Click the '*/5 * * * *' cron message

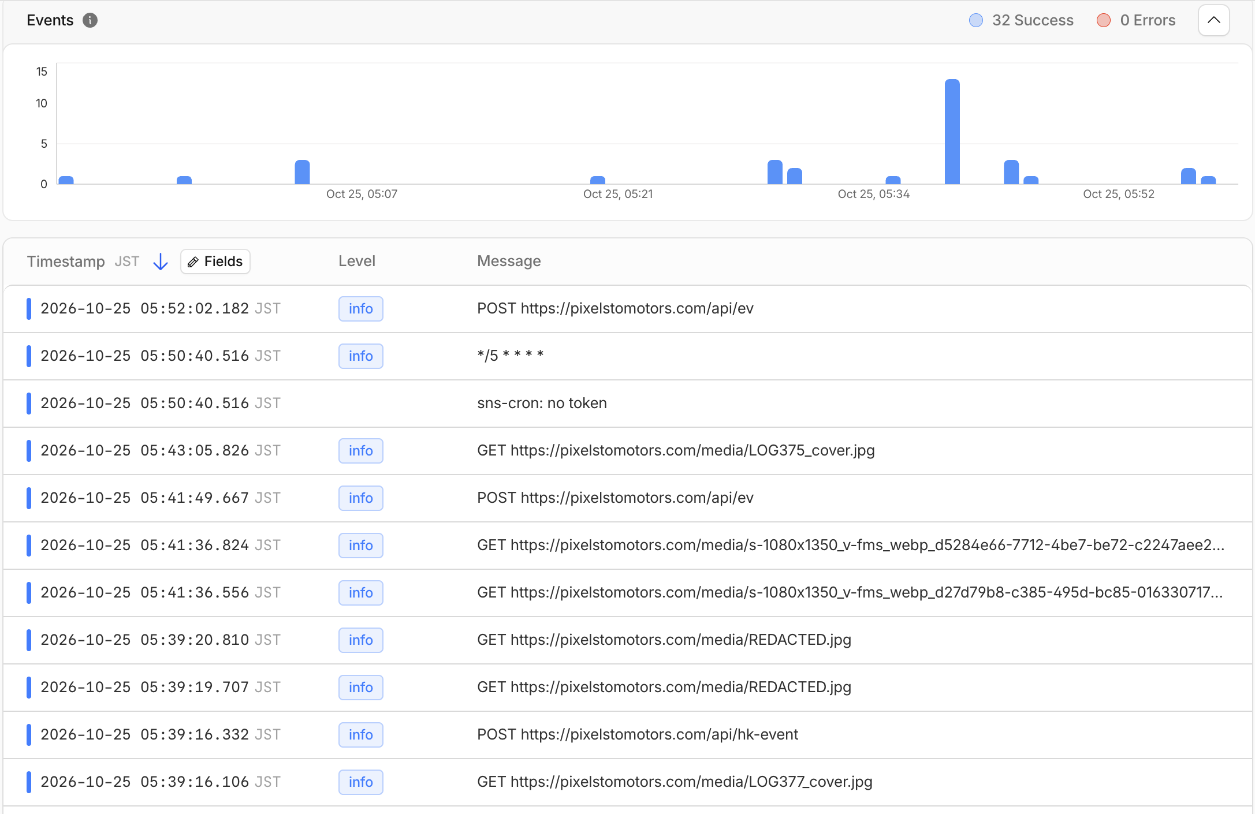[x=511, y=356]
